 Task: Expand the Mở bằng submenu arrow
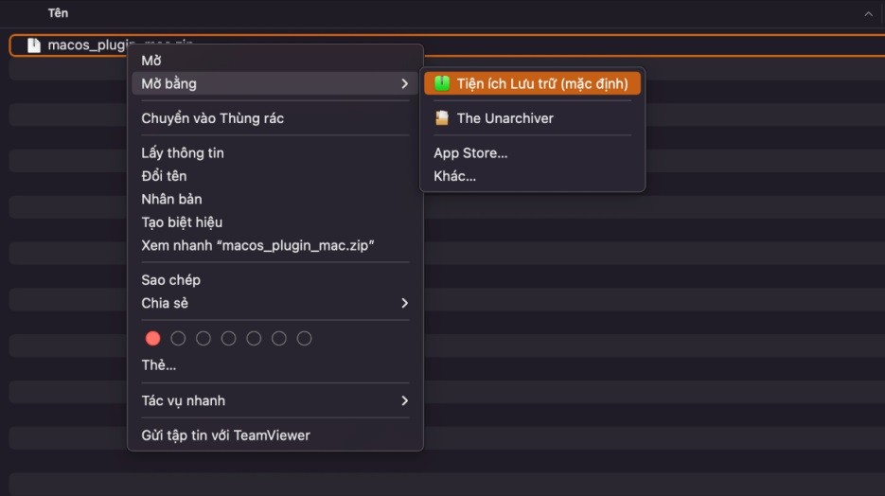[404, 83]
